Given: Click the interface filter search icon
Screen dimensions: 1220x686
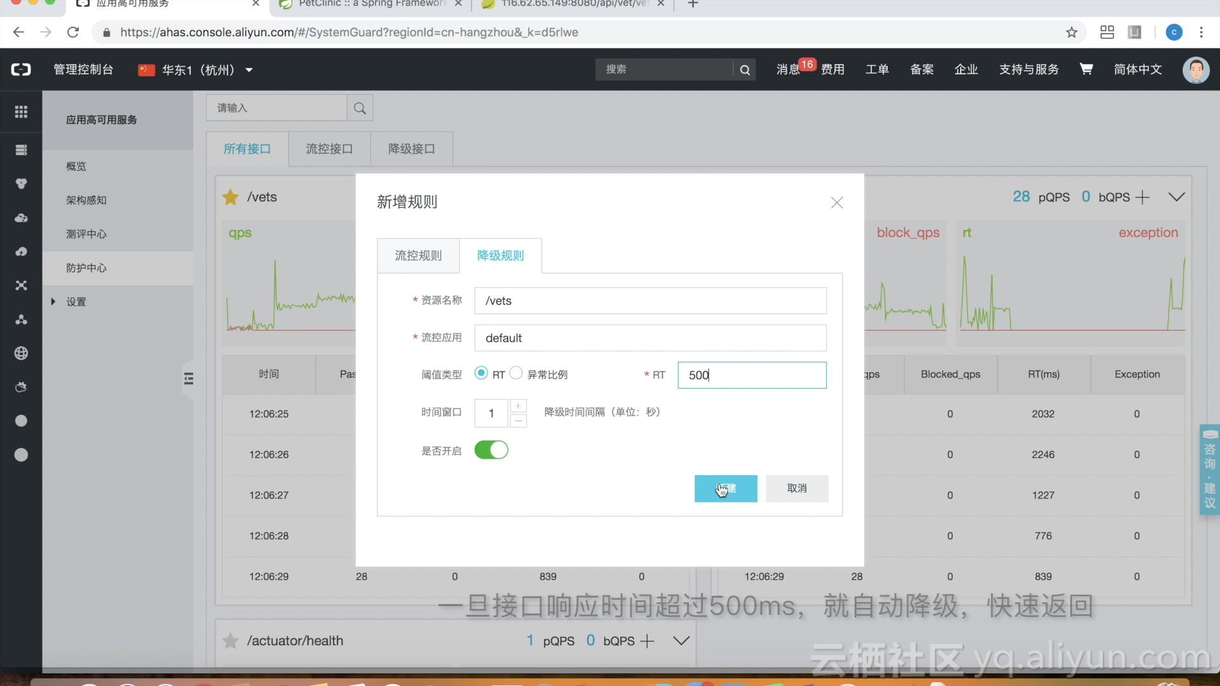Looking at the screenshot, I should 360,108.
